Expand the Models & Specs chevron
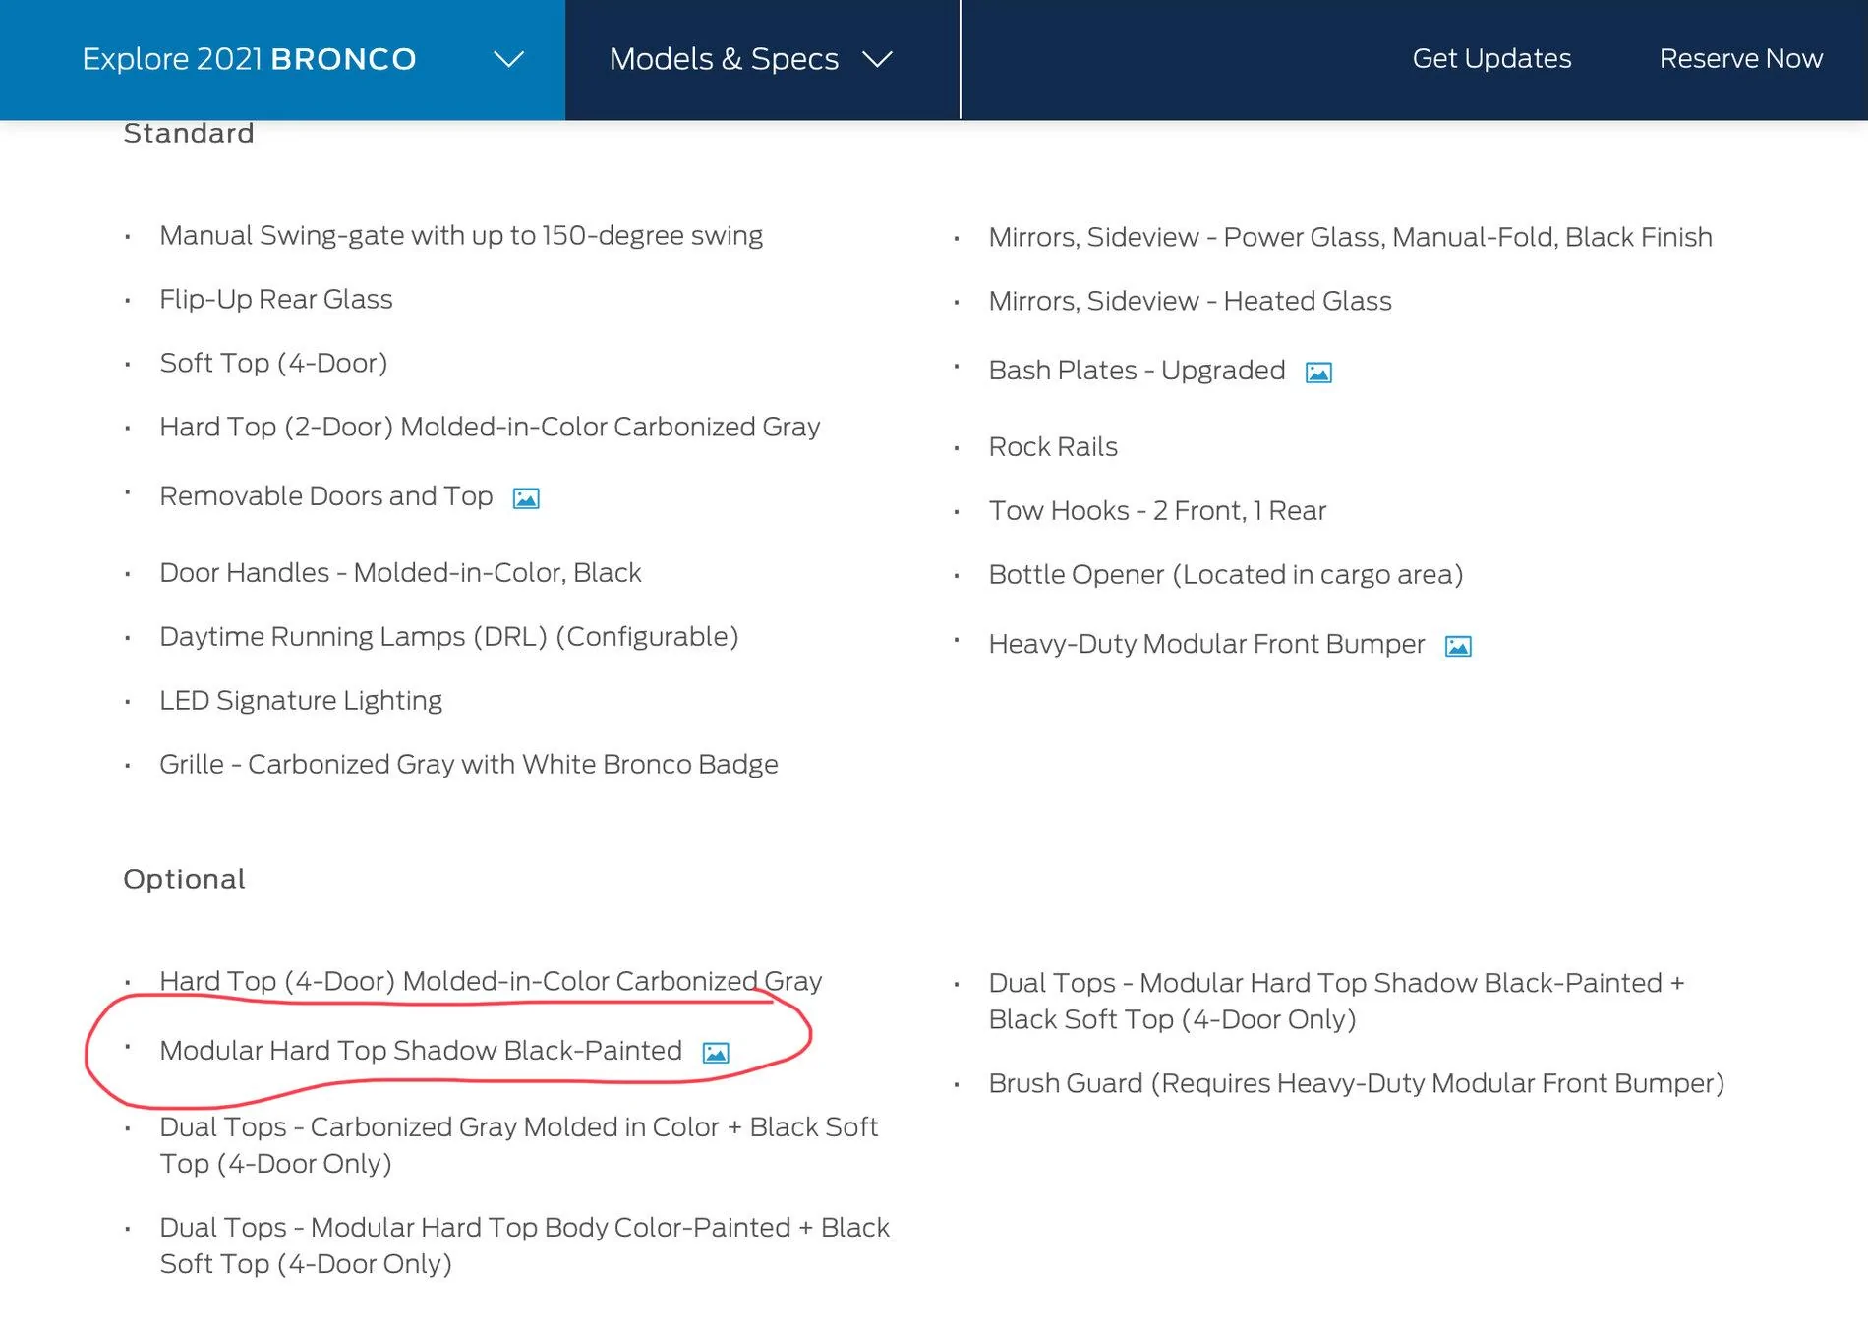Screen dimensions: 1868x1325 tap(877, 59)
